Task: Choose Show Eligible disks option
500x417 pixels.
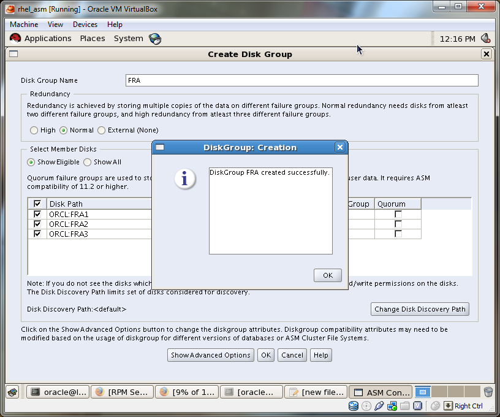Action: point(31,162)
